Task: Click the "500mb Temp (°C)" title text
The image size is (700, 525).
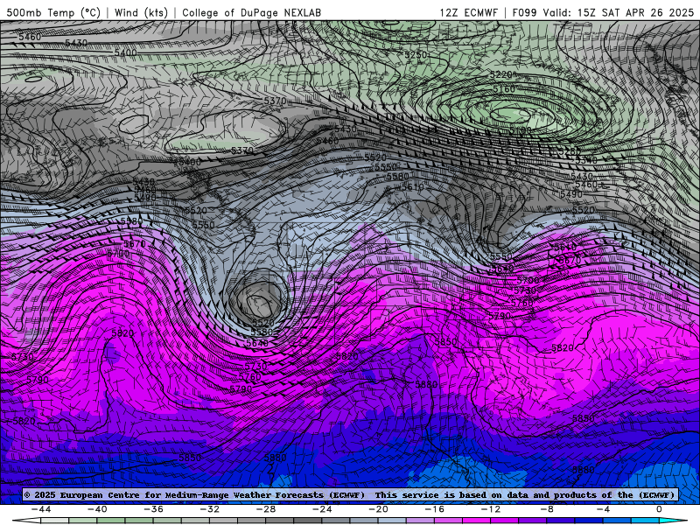Action: point(53,12)
